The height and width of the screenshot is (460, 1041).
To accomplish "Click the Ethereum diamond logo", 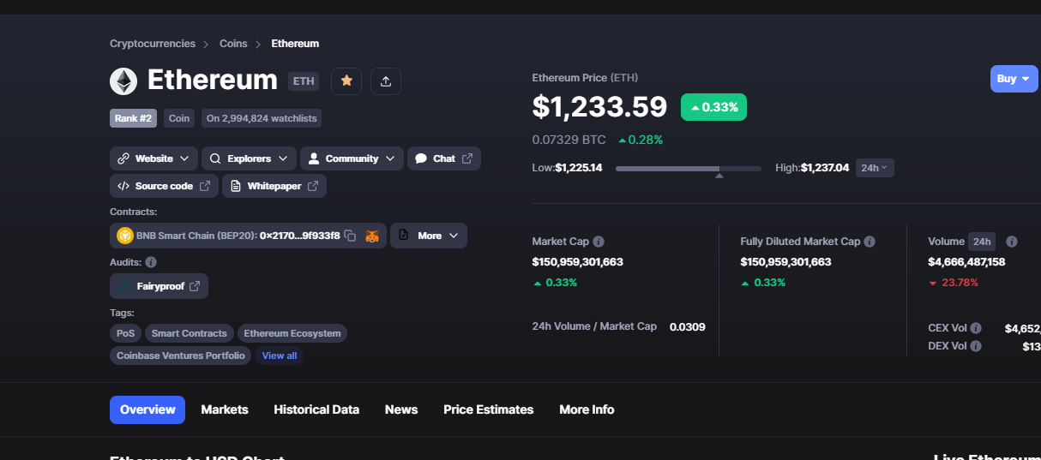I will [x=123, y=81].
